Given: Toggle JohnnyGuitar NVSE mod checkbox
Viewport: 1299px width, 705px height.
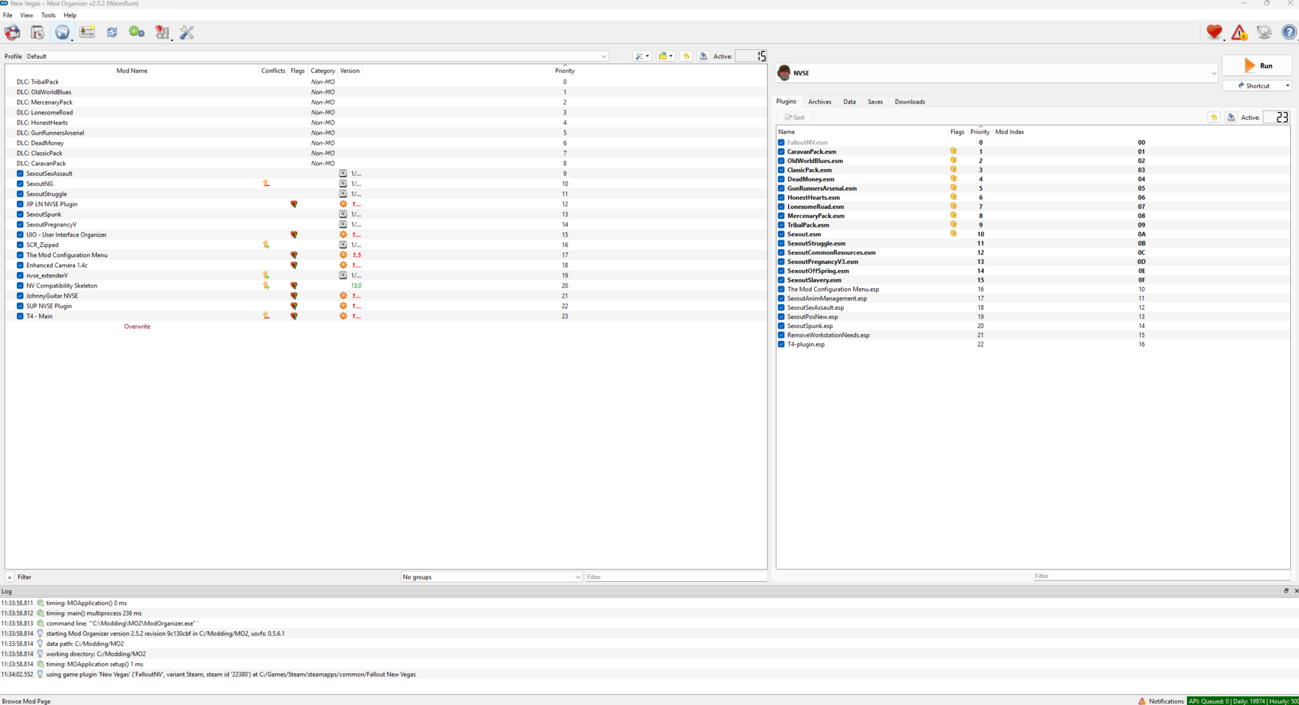Looking at the screenshot, I should point(20,296).
